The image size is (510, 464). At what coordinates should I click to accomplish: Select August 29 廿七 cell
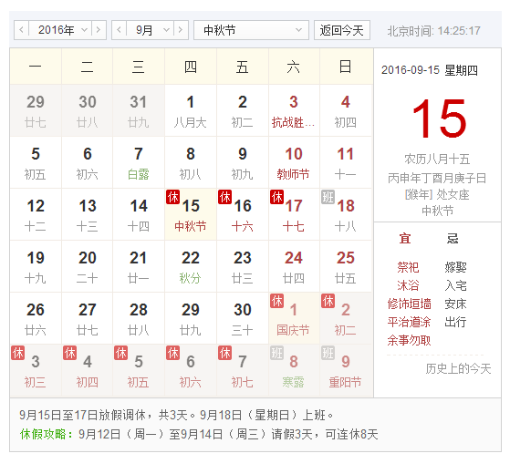click(36, 110)
